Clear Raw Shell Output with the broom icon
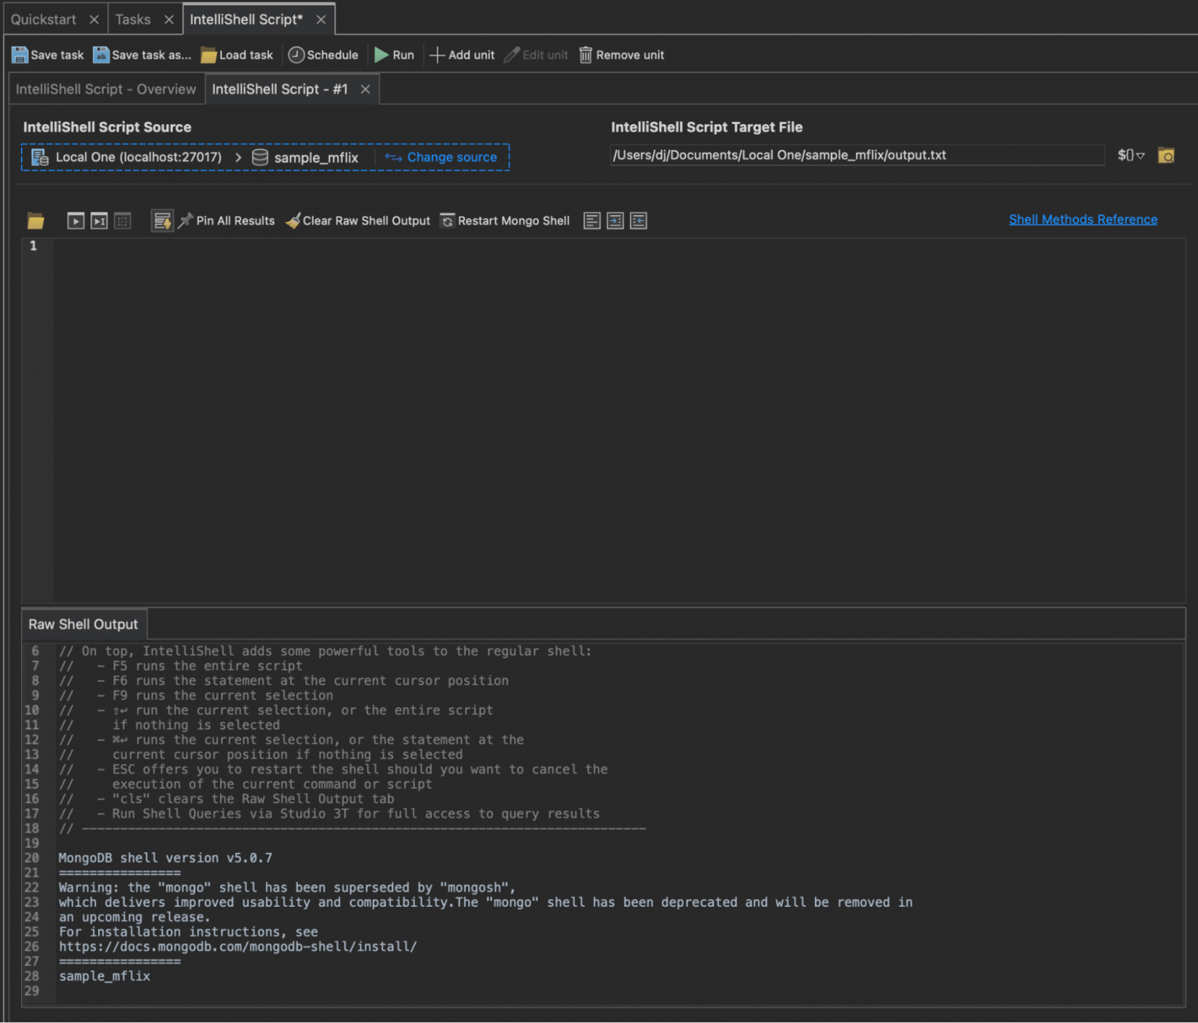The height and width of the screenshot is (1023, 1198). 293,221
